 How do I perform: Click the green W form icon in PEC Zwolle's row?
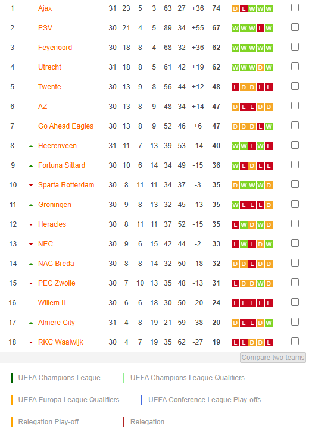(260, 283)
